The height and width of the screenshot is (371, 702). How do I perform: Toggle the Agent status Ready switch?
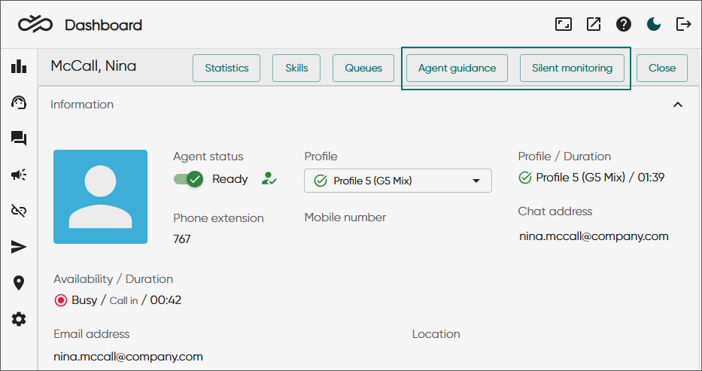[189, 179]
